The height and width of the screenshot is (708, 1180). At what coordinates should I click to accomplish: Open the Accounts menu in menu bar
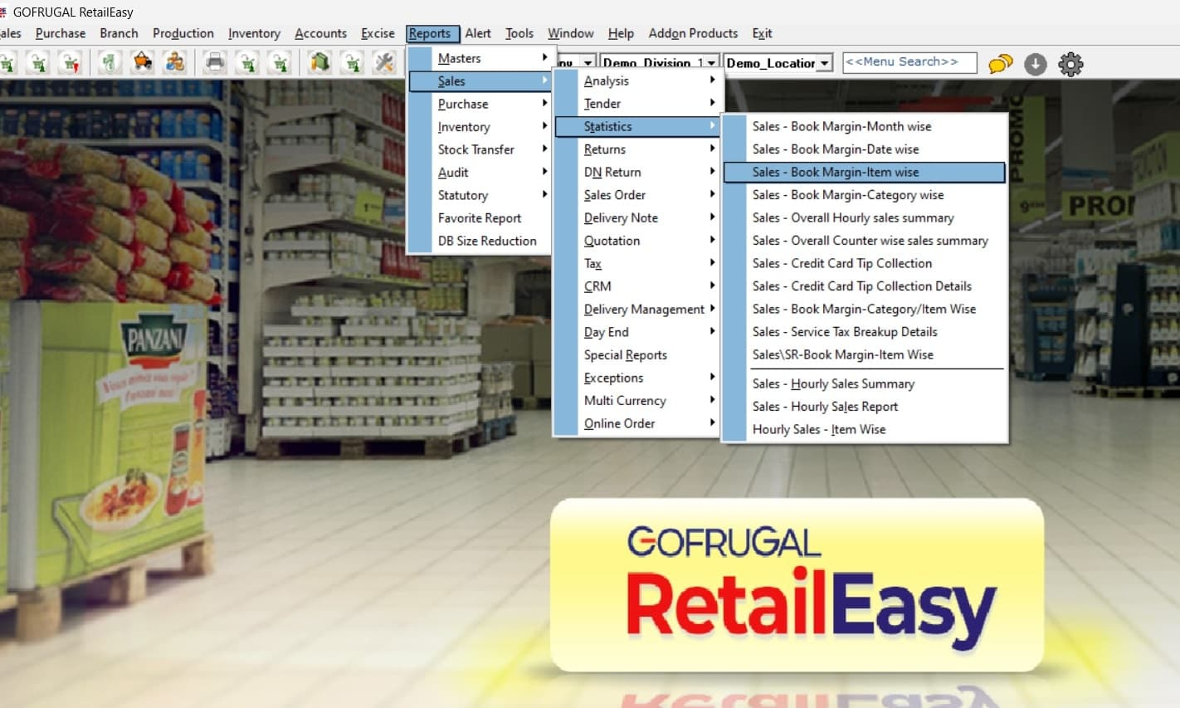tap(320, 33)
